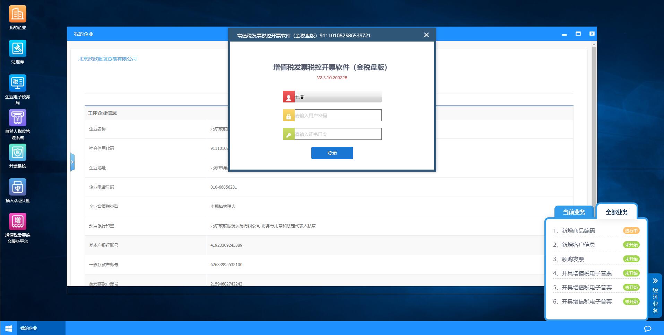Viewport: 664px width, 335px height.
Task: Click the 社会信用代码 row label
Action: [x=101, y=148]
